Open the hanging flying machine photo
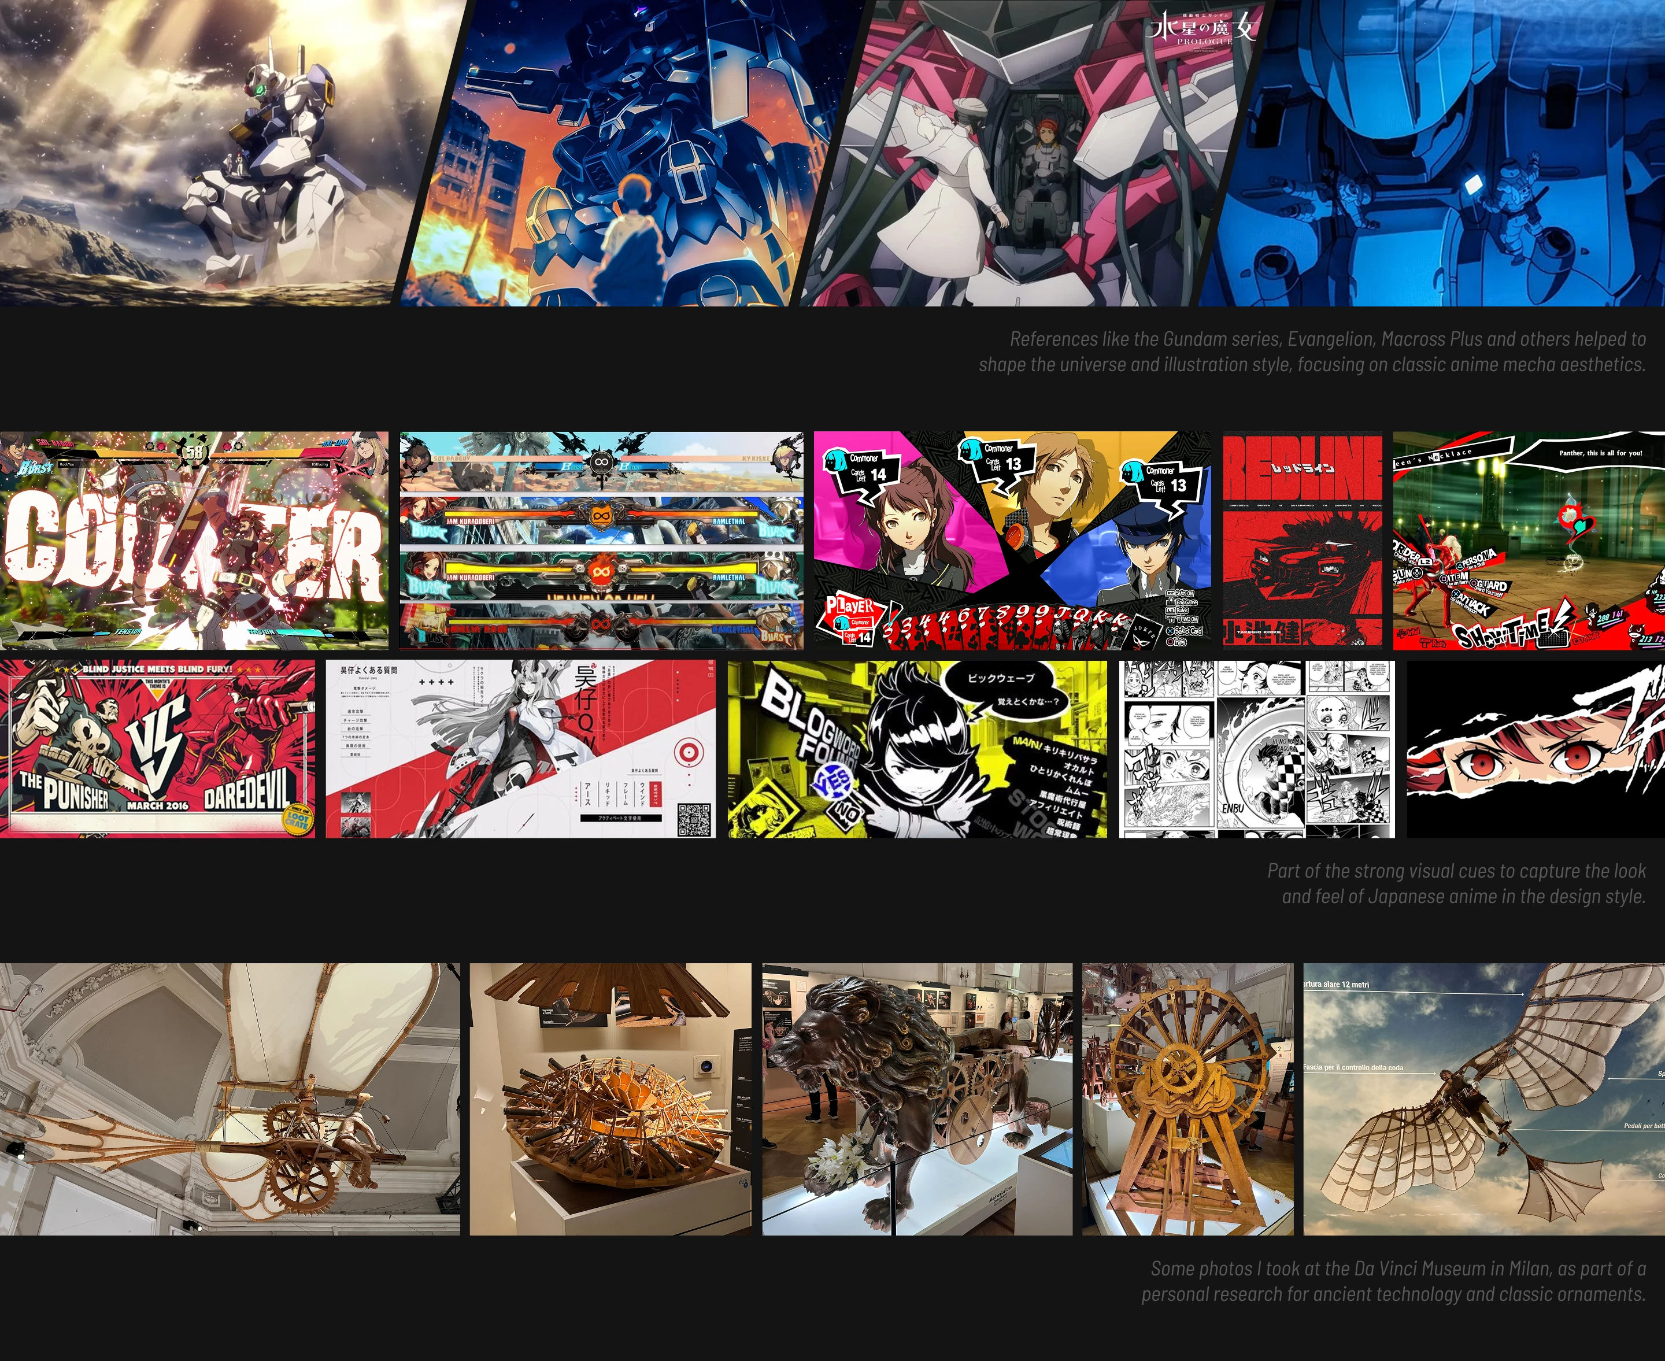Viewport: 1665px width, 1361px height. tap(230, 1099)
